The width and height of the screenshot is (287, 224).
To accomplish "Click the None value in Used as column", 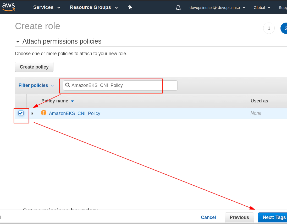I will pos(256,113).
